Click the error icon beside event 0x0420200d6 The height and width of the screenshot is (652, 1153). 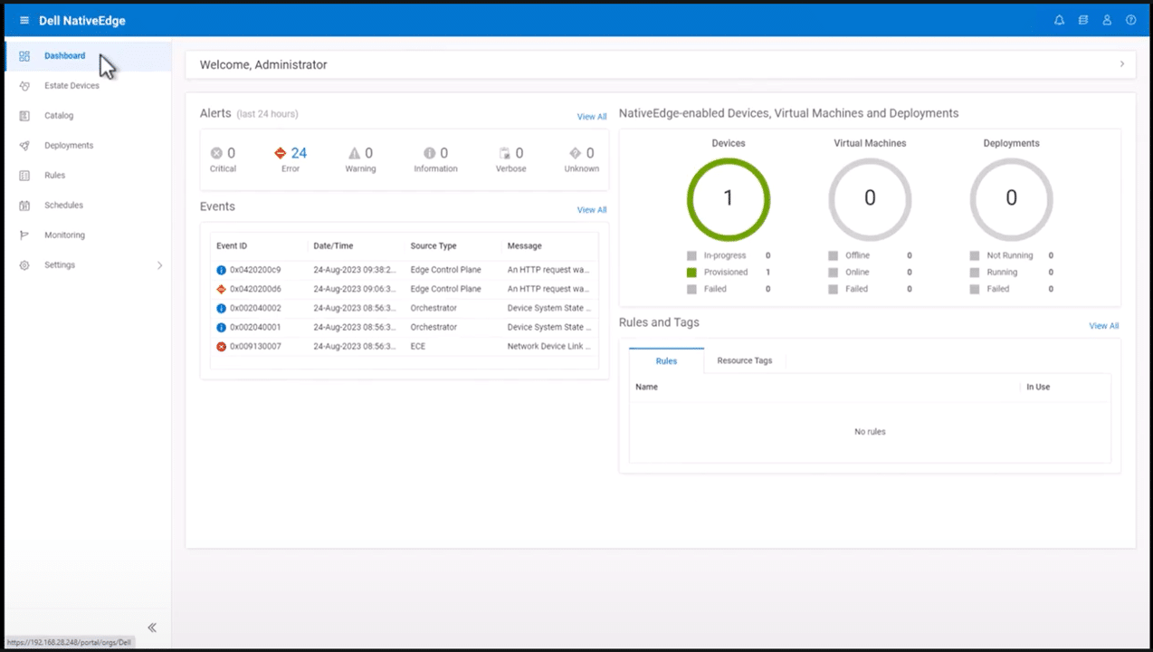[x=221, y=289]
